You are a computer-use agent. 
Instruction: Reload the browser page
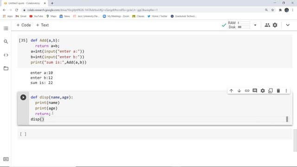point(17,10)
